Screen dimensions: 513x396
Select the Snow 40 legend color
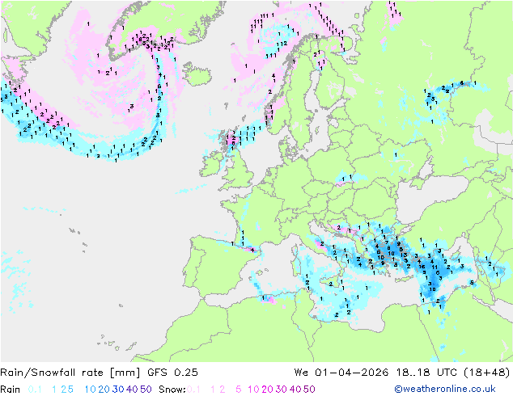pos(295,390)
